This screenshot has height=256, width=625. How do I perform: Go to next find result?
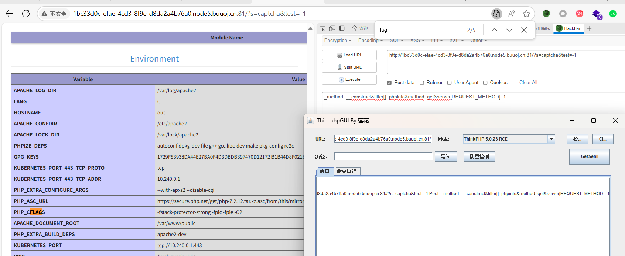click(x=509, y=30)
